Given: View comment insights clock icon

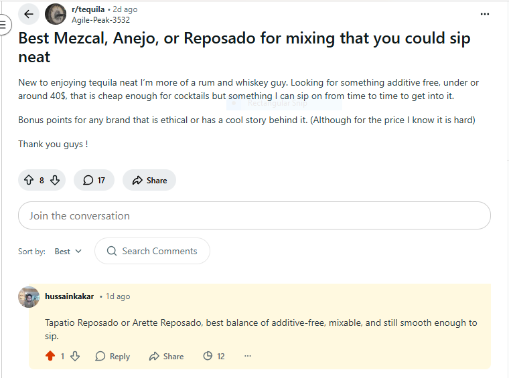Looking at the screenshot, I should [x=208, y=356].
